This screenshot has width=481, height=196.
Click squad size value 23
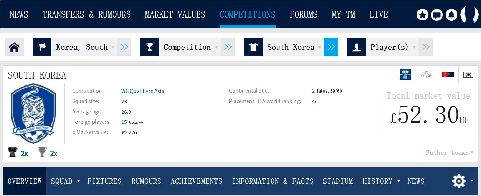(124, 101)
